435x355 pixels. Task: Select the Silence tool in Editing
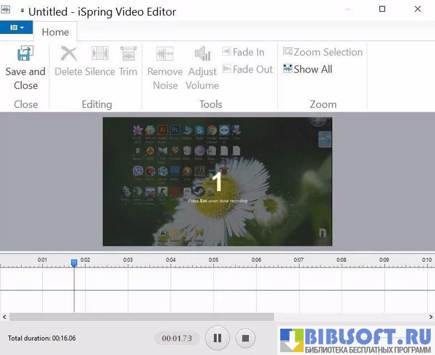(x=100, y=54)
